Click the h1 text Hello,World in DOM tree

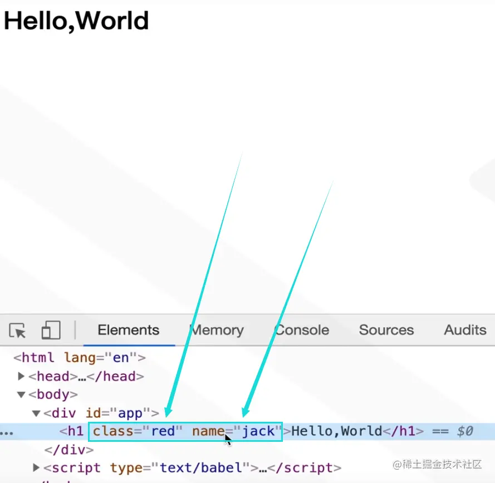click(x=336, y=431)
